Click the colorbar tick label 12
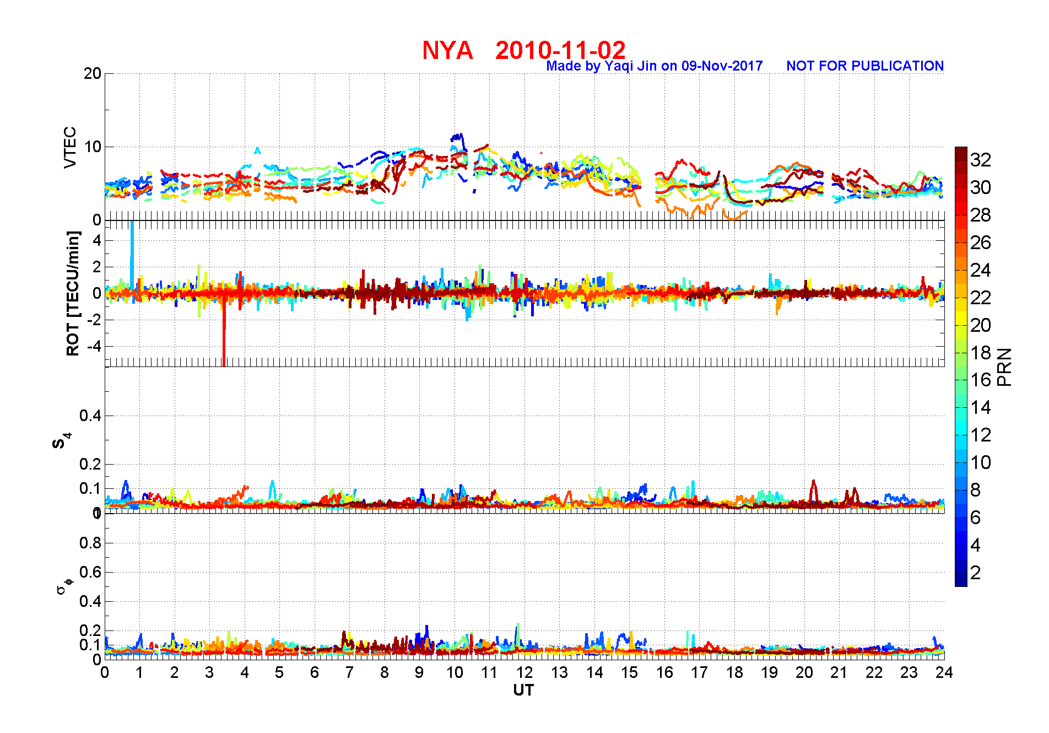 981,435
